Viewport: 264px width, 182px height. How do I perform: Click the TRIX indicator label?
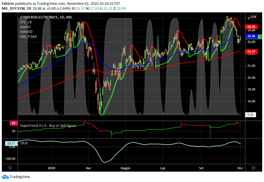24,143
